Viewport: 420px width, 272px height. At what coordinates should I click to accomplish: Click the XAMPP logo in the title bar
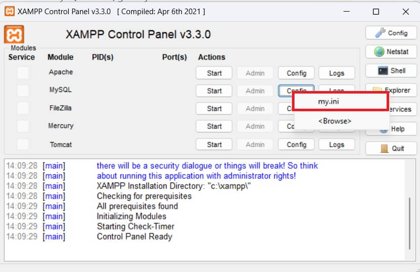coord(10,12)
